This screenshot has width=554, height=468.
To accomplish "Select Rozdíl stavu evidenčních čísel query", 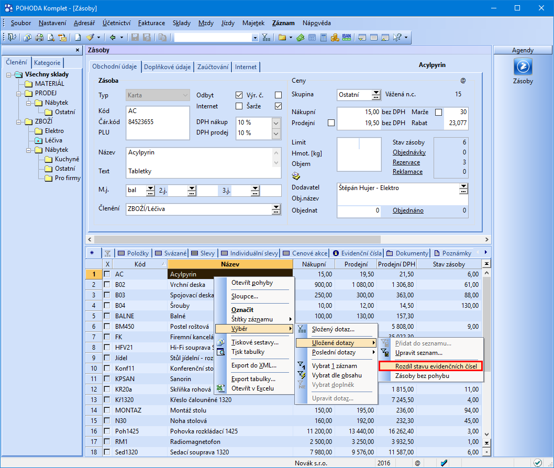I will coord(430,366).
